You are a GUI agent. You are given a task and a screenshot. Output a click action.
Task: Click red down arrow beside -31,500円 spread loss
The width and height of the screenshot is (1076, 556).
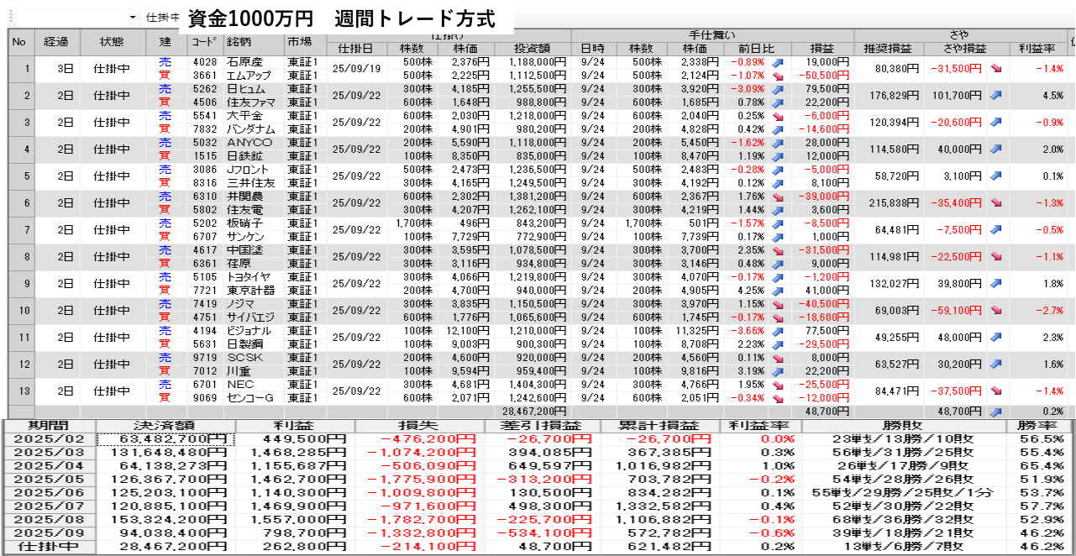996,69
